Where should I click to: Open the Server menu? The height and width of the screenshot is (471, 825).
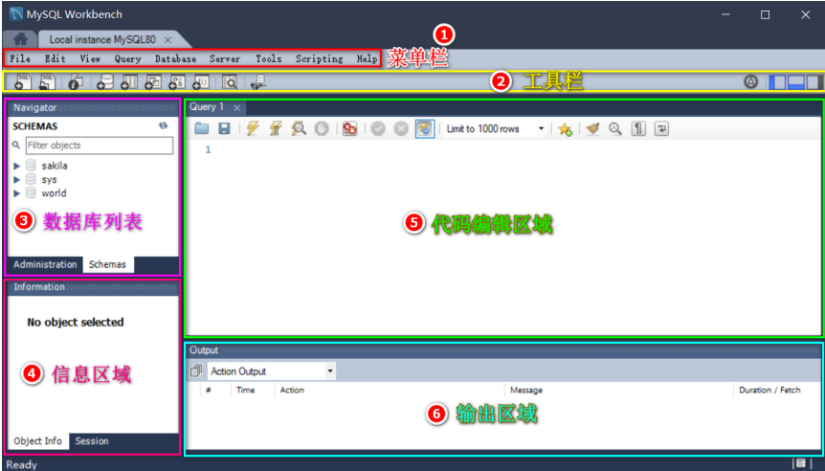tap(225, 58)
